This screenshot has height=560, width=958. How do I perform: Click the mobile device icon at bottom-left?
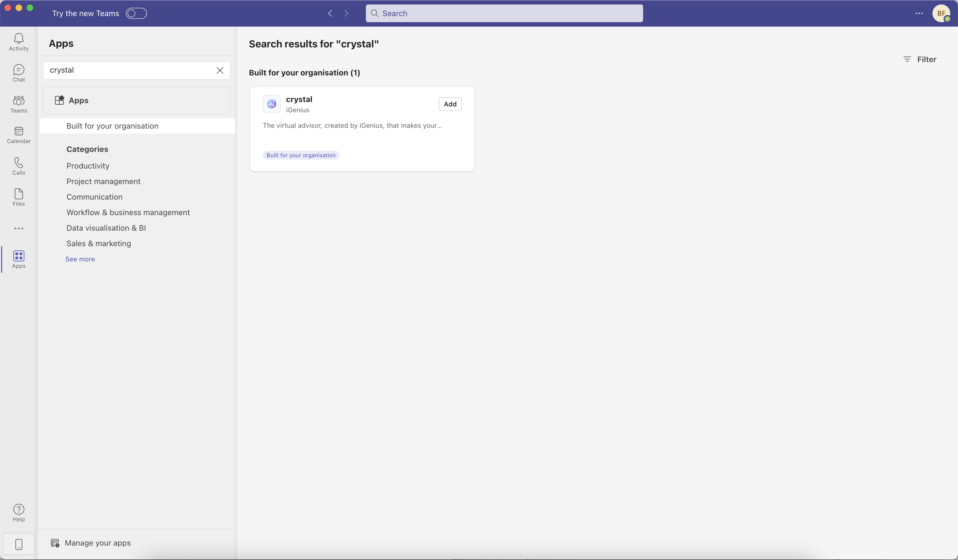tap(19, 544)
